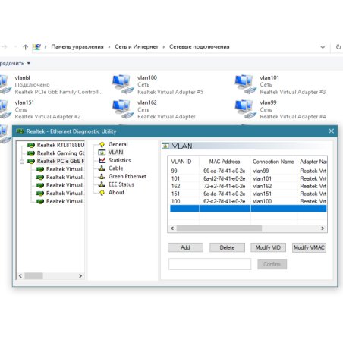Select vlan101 connection icon in Network Connections

245,84
